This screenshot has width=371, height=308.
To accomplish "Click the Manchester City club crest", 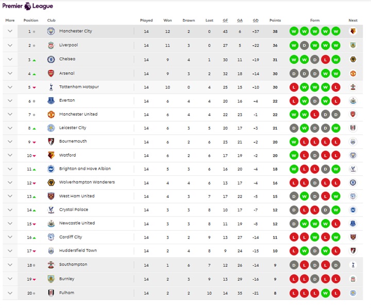I will click(x=51, y=31).
